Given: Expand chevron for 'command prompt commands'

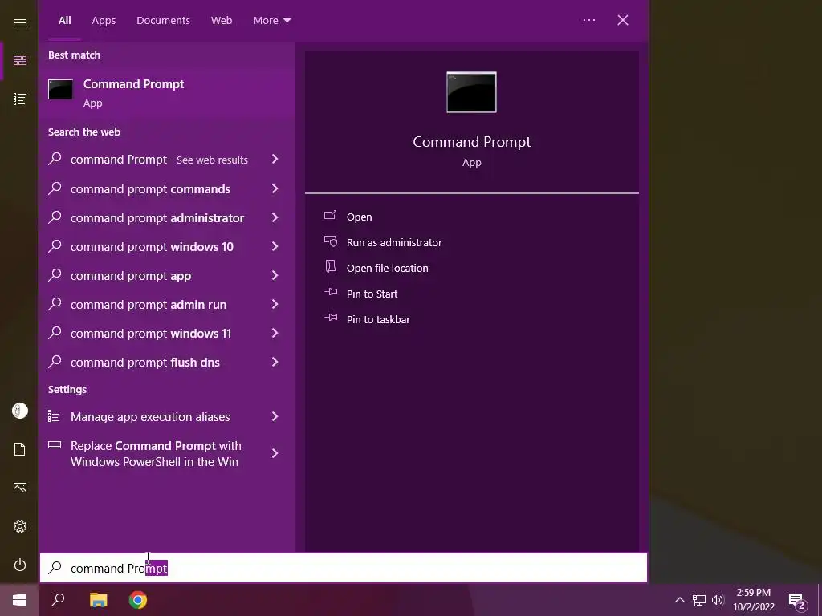Looking at the screenshot, I should tap(275, 188).
